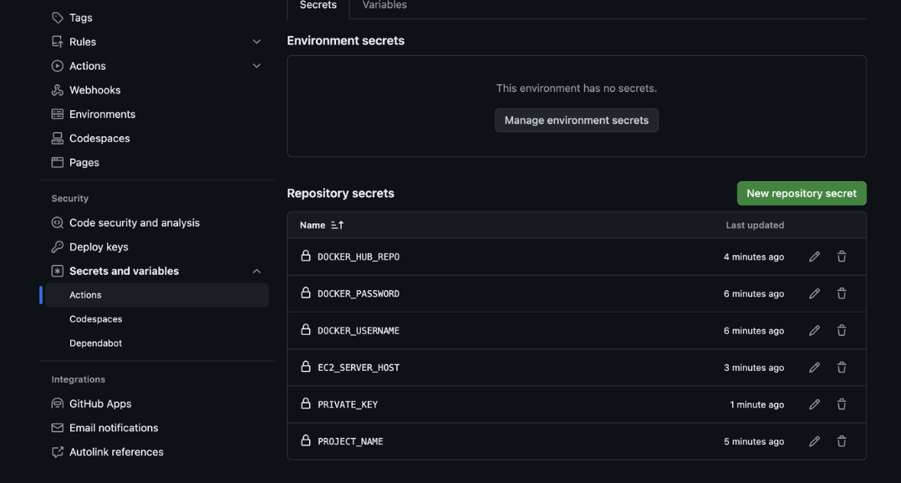Select the Secrets tab
This screenshot has height=483, width=901.
(x=318, y=6)
